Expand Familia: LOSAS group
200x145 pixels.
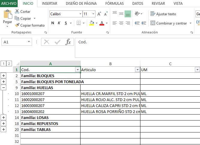tap(4, 117)
